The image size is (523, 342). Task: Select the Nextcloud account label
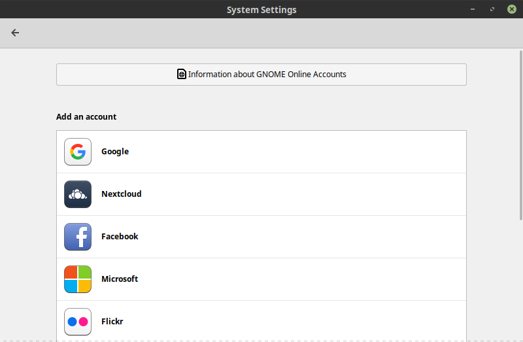pyautogui.click(x=122, y=194)
